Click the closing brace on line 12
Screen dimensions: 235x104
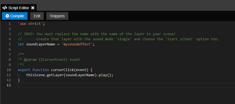coord(19,80)
